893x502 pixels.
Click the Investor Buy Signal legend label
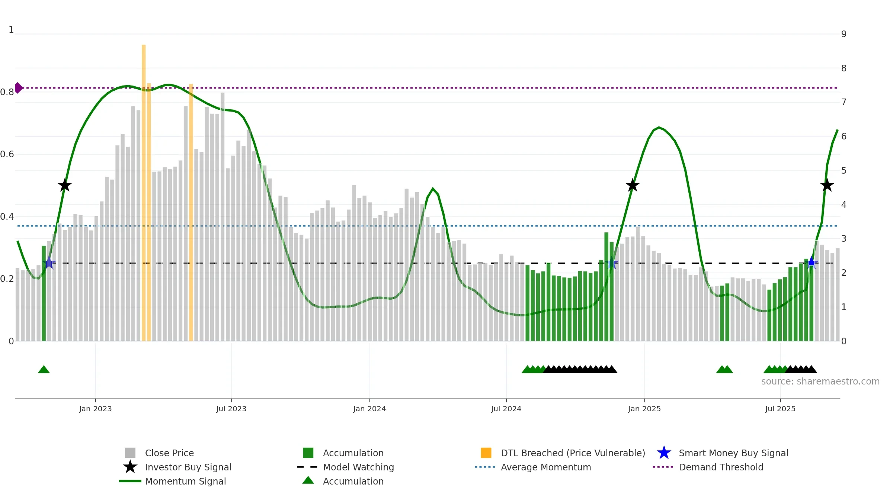188,467
